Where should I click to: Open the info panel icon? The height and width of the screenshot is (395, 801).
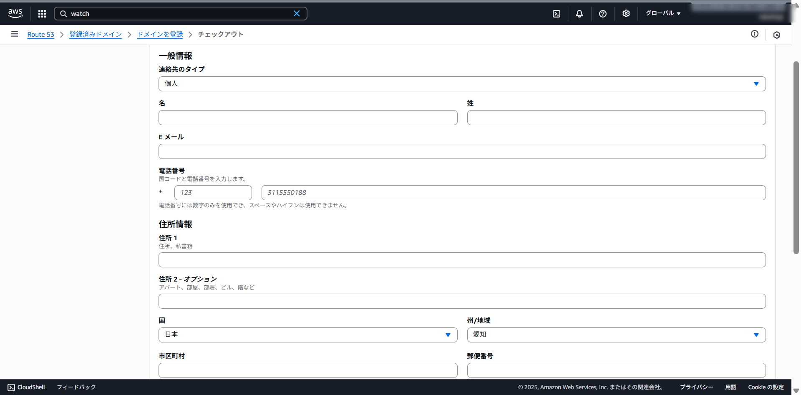coord(754,34)
